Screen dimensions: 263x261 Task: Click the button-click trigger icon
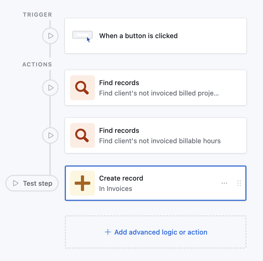pos(82,36)
